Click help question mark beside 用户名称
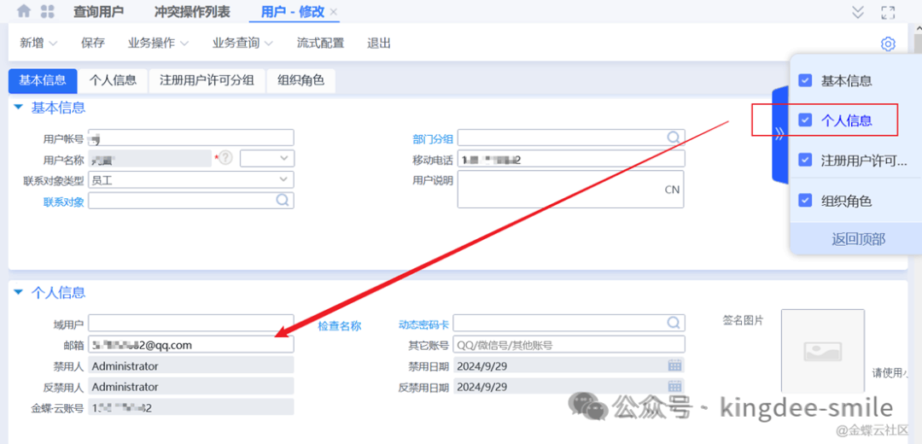This screenshot has height=444, width=922. tap(226, 158)
